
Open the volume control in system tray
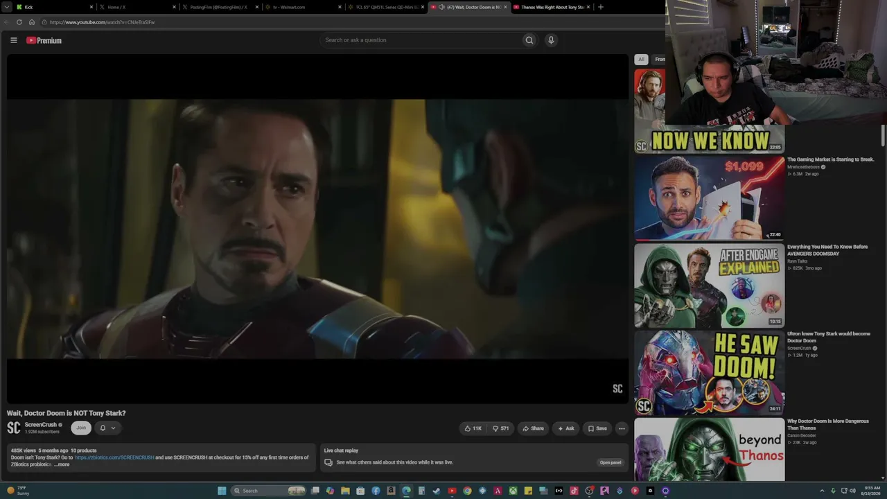click(852, 491)
